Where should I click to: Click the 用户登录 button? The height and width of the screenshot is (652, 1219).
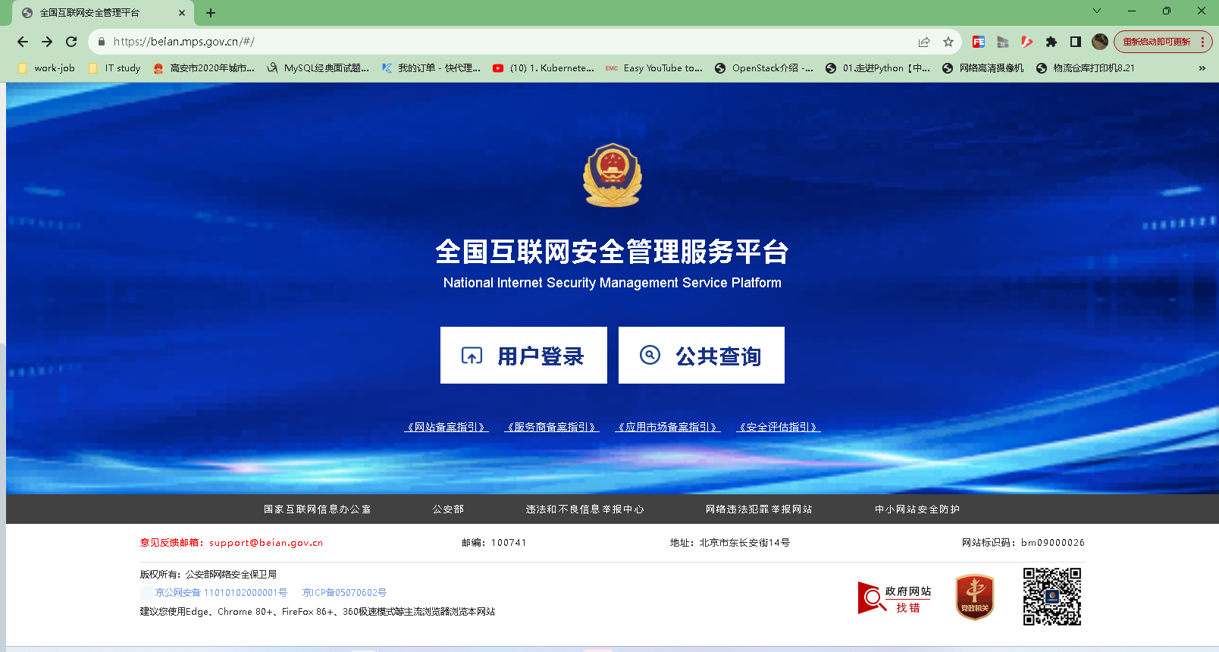coord(524,356)
